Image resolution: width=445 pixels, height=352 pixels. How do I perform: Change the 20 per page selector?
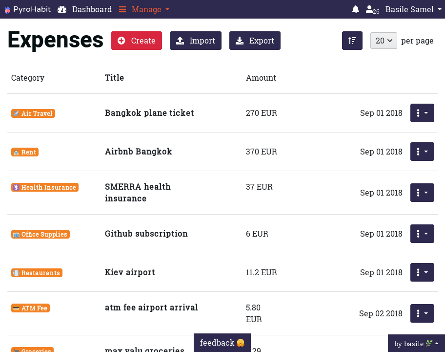pyautogui.click(x=384, y=41)
